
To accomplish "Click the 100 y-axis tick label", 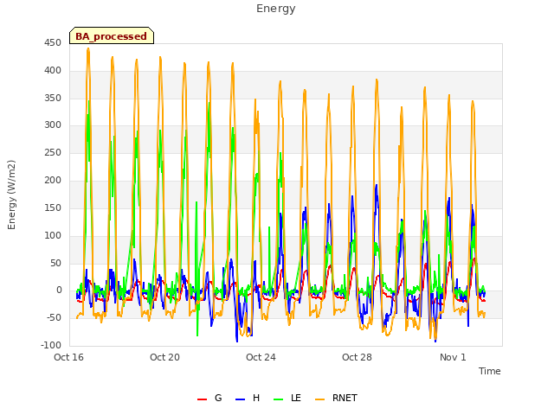I will click(53, 235).
